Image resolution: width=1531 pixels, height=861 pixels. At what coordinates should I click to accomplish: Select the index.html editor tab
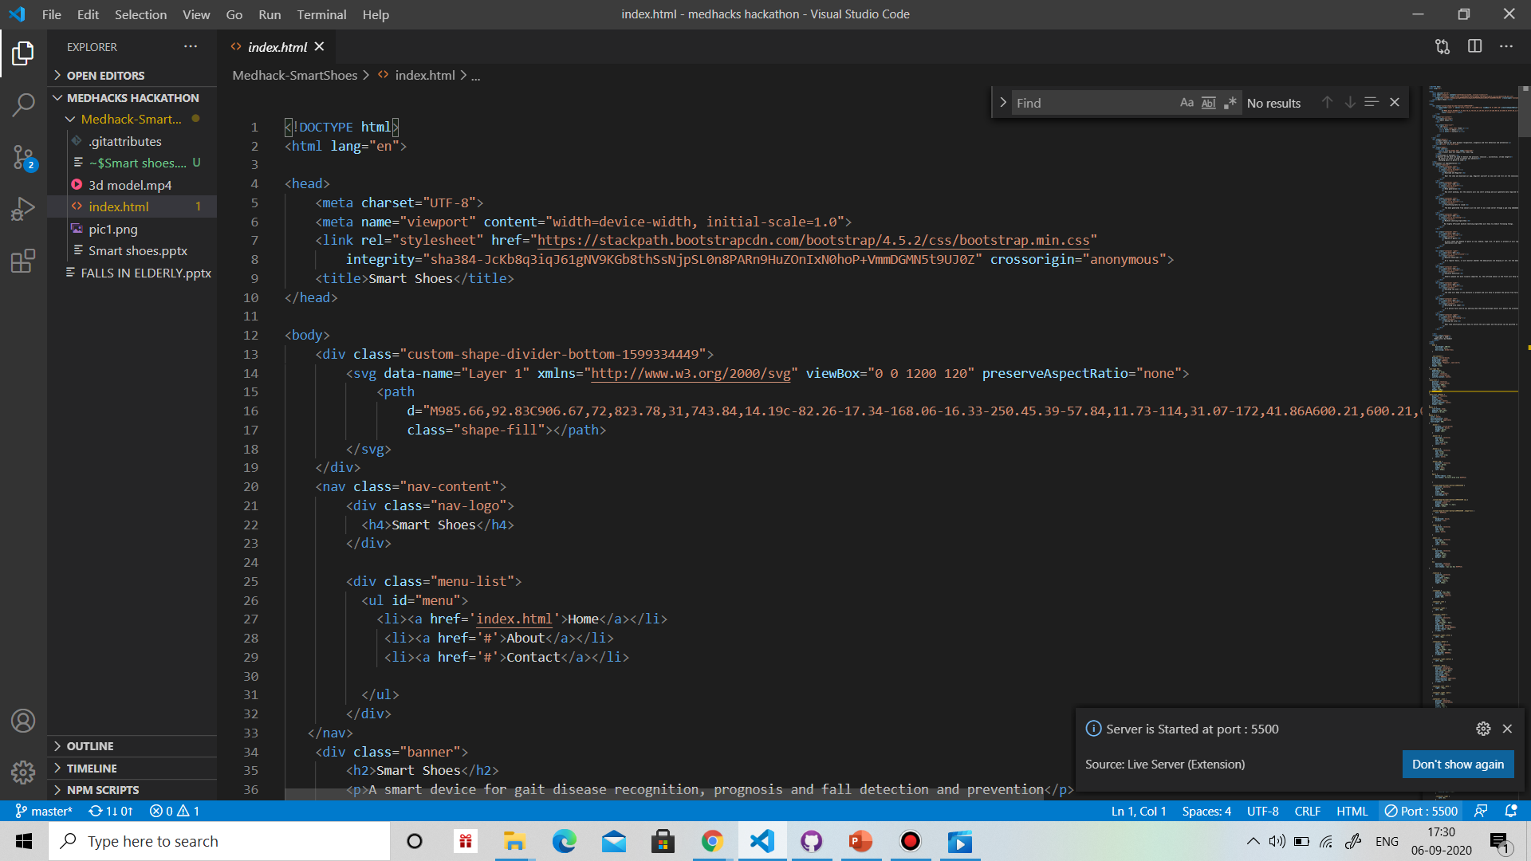click(x=277, y=47)
